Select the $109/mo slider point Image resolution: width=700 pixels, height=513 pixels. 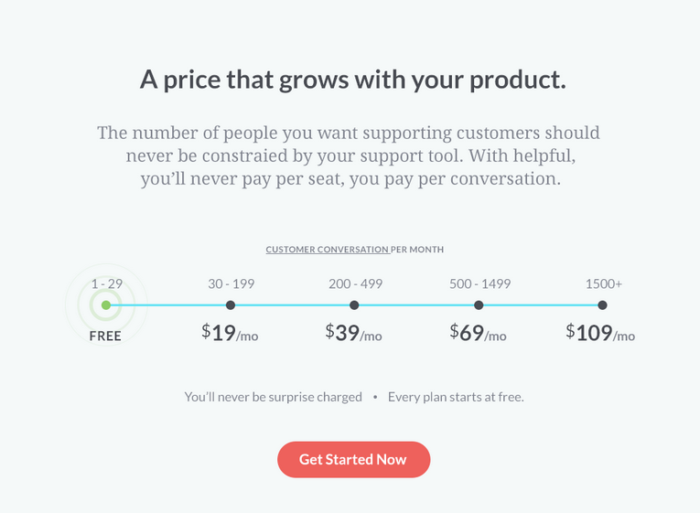tap(602, 305)
